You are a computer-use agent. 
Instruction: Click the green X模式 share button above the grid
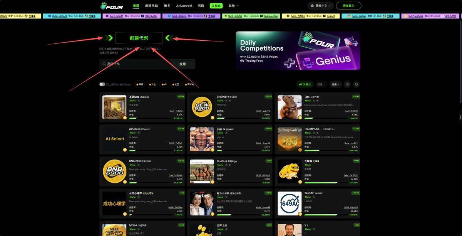pos(305,84)
